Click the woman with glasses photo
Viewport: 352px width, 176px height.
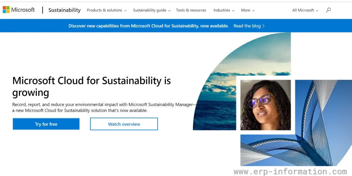click(x=265, y=105)
